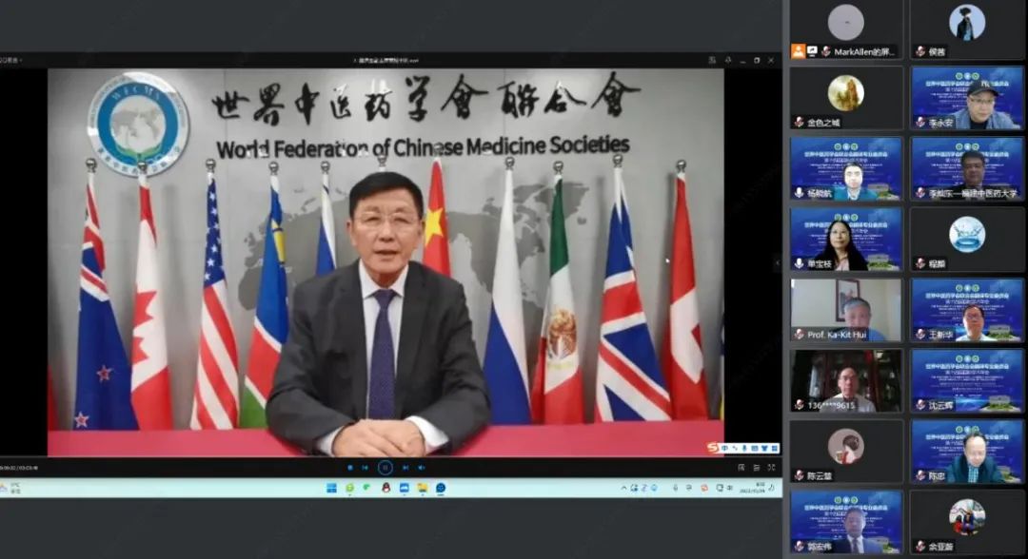1028x559 pixels.
Task: Click the taskbar clock and date
Action: coord(755,488)
